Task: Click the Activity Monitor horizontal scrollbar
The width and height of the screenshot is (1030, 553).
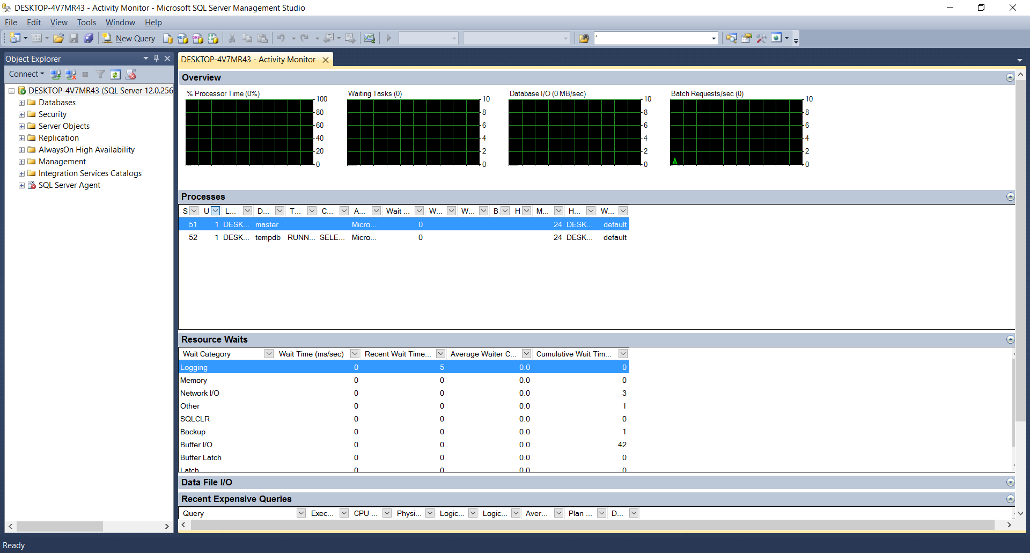Action: 592,525
